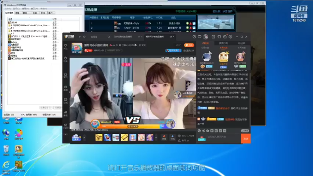
Task: Click the green plus in scoreboard row 1
Action: tap(187, 23)
